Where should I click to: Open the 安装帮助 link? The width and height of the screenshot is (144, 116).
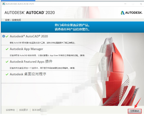10,110
